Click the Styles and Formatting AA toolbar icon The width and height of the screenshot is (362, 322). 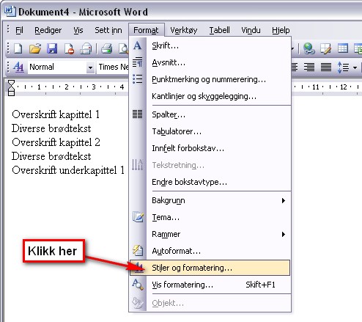point(18,67)
